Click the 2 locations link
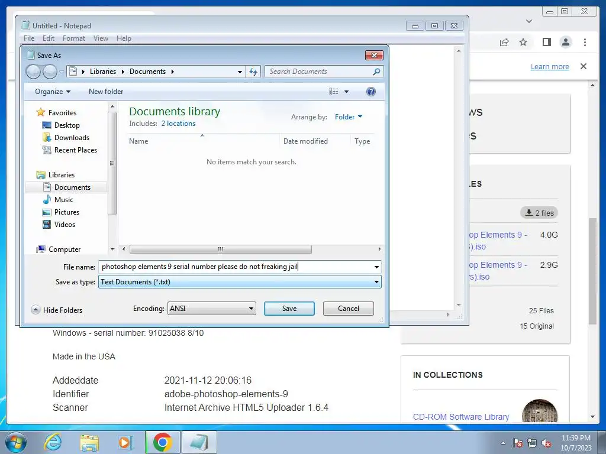The height and width of the screenshot is (454, 606). [x=178, y=124]
